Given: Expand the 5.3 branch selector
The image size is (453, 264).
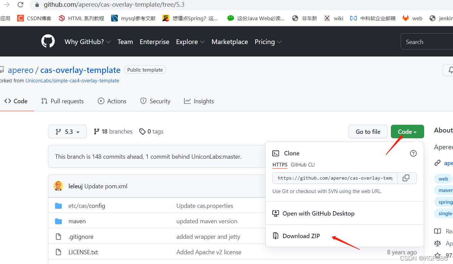Looking at the screenshot, I should pos(67,131).
